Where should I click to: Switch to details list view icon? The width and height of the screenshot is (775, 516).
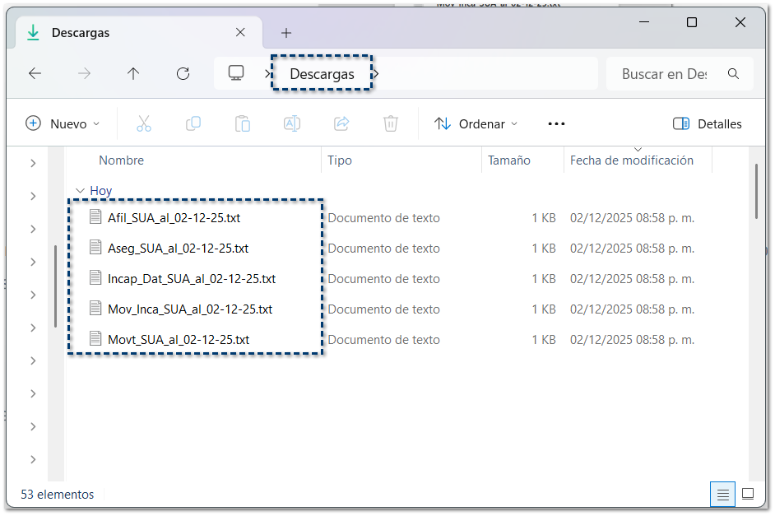coord(722,494)
